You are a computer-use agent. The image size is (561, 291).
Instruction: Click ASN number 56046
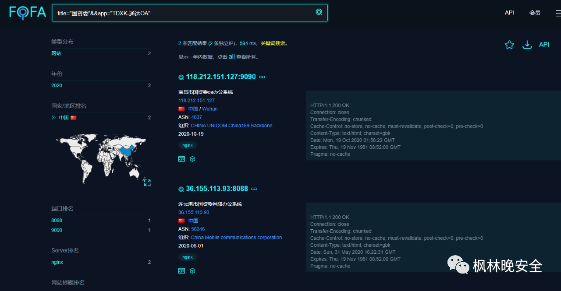pos(198,229)
